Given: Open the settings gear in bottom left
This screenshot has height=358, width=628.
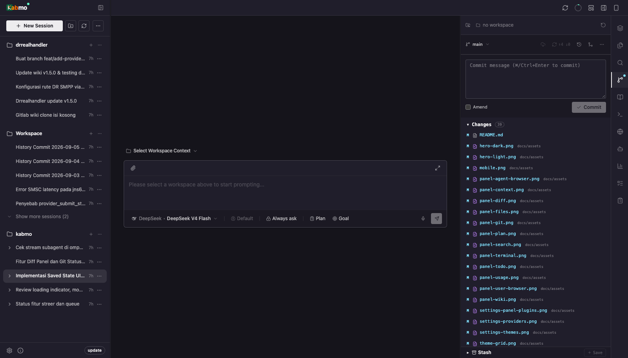Looking at the screenshot, I should (9, 351).
